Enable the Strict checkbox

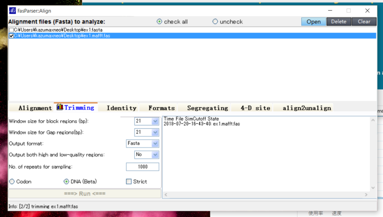click(129, 181)
